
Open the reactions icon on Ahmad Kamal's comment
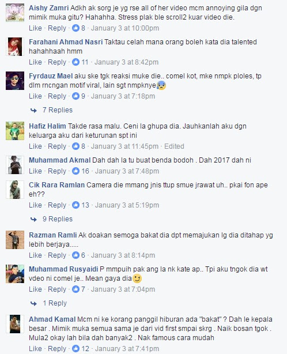click(75, 348)
